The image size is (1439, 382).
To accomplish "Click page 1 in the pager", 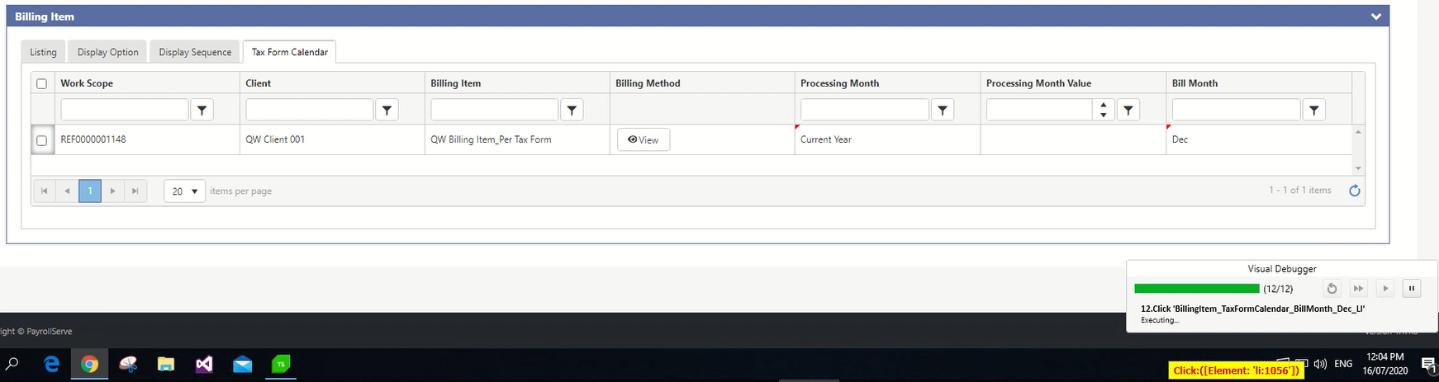I will point(89,191).
